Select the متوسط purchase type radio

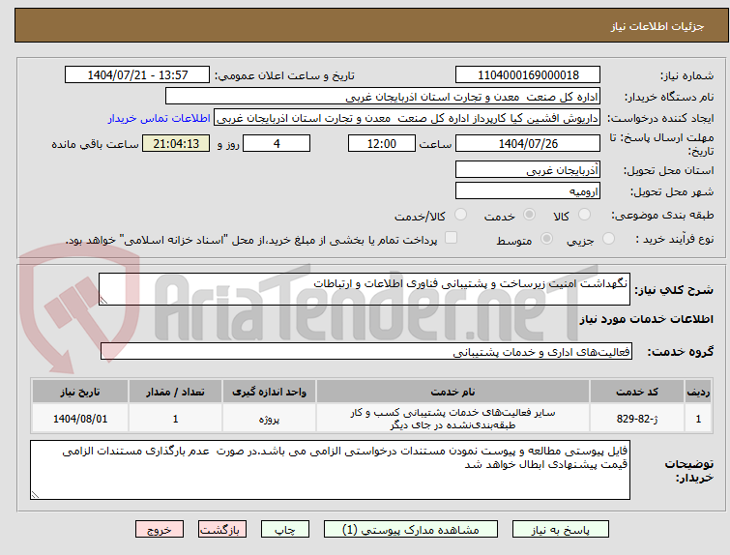coord(546,239)
